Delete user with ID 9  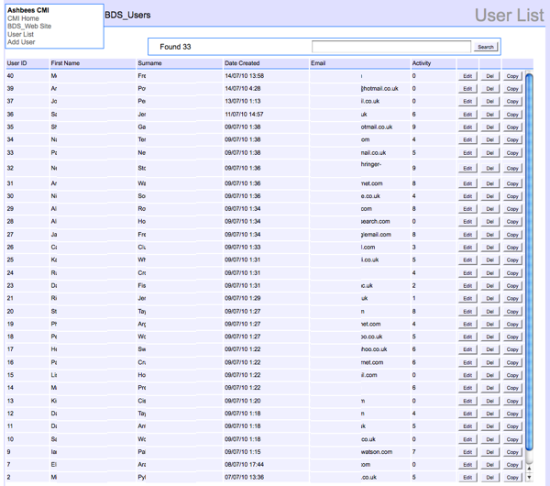coord(490,452)
